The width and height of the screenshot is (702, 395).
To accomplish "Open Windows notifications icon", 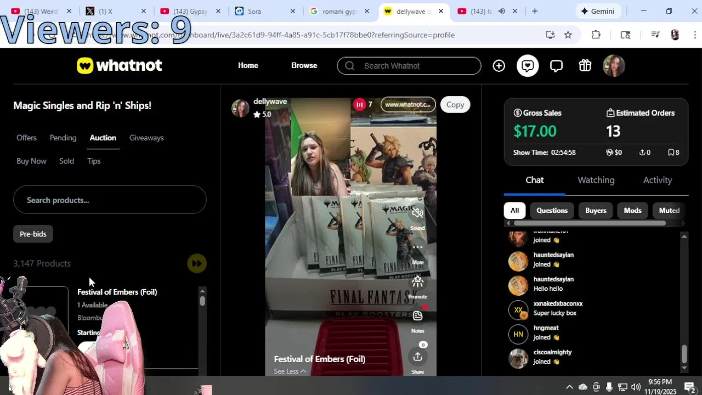I will tap(689, 387).
